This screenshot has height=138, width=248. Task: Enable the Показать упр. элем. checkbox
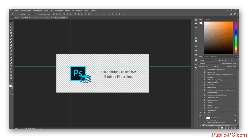37,14
